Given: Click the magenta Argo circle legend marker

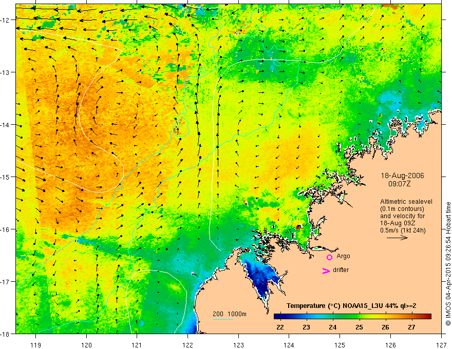Looking at the screenshot, I should click(x=329, y=257).
